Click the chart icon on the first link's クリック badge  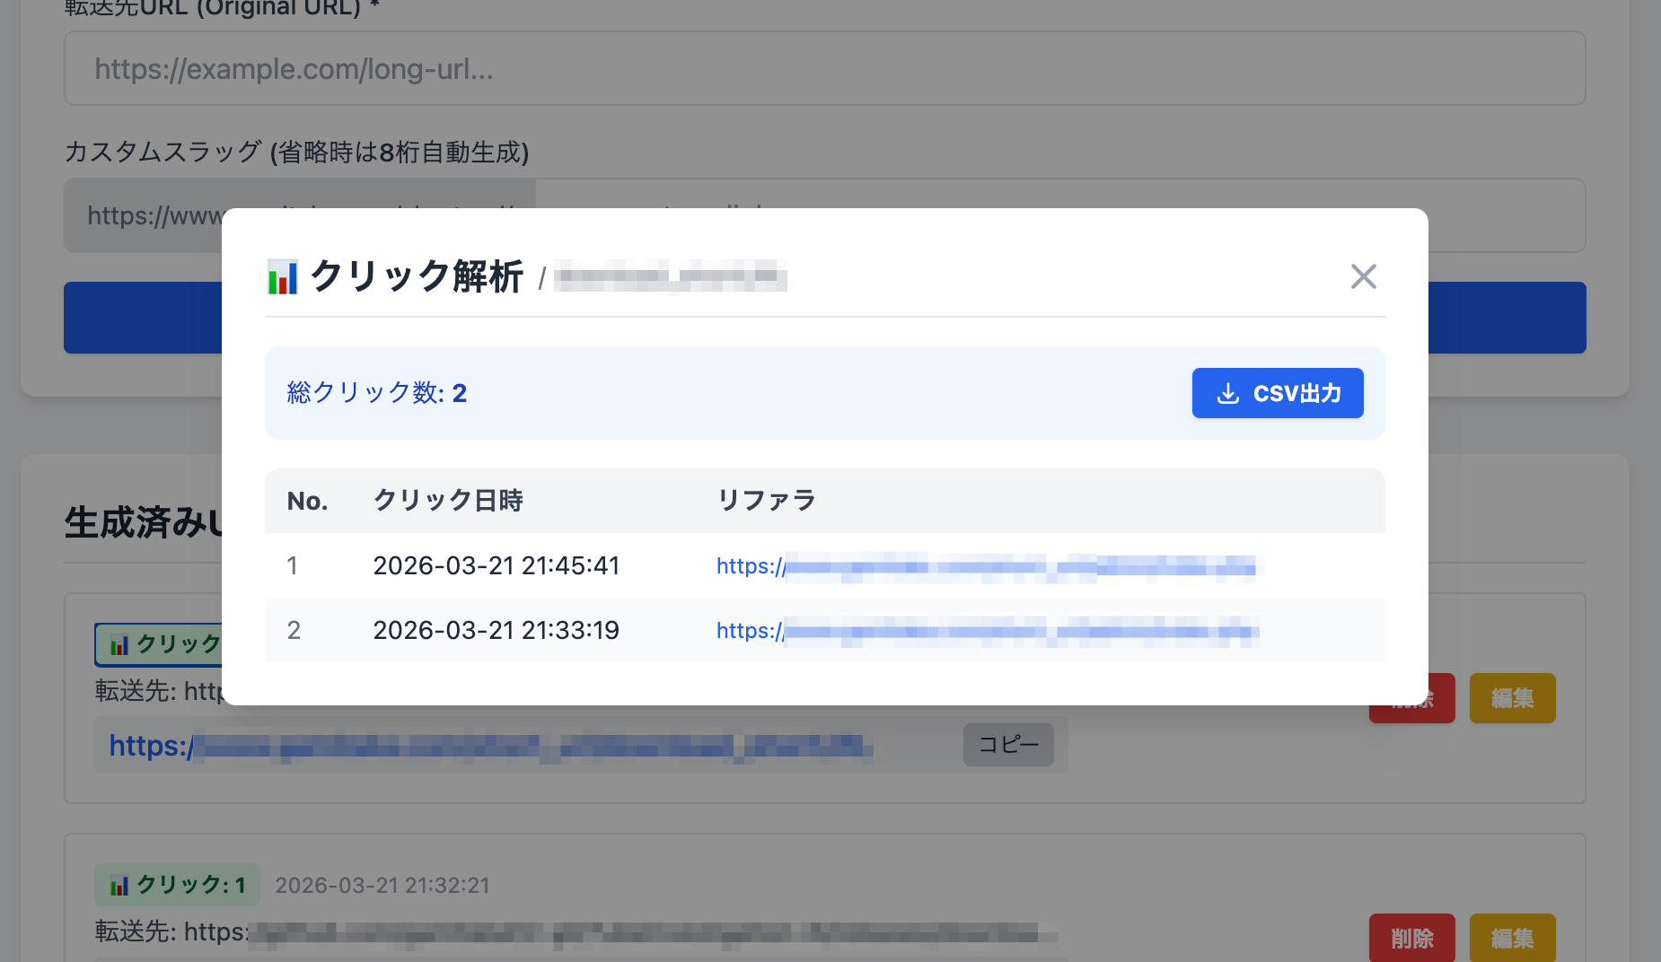point(118,643)
